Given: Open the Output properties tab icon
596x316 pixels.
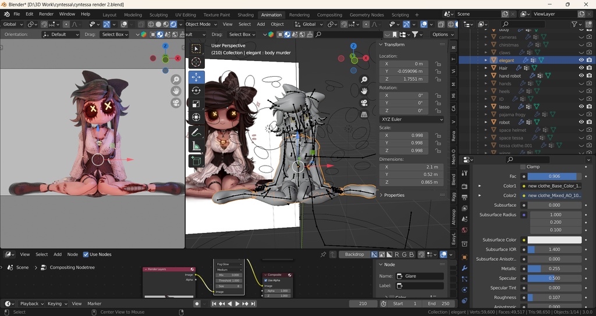Looking at the screenshot, I should (464, 198).
